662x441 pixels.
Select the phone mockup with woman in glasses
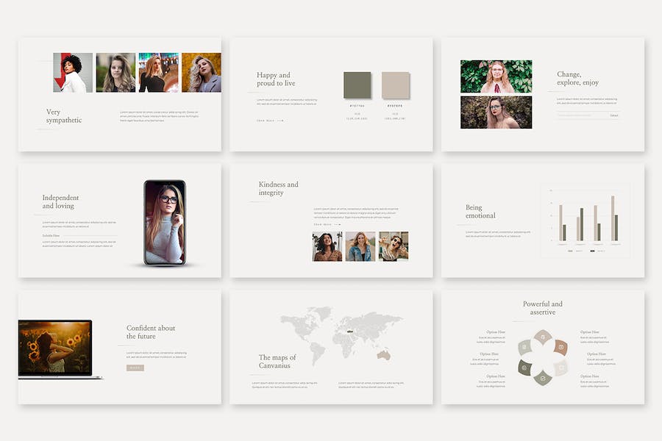(x=165, y=222)
